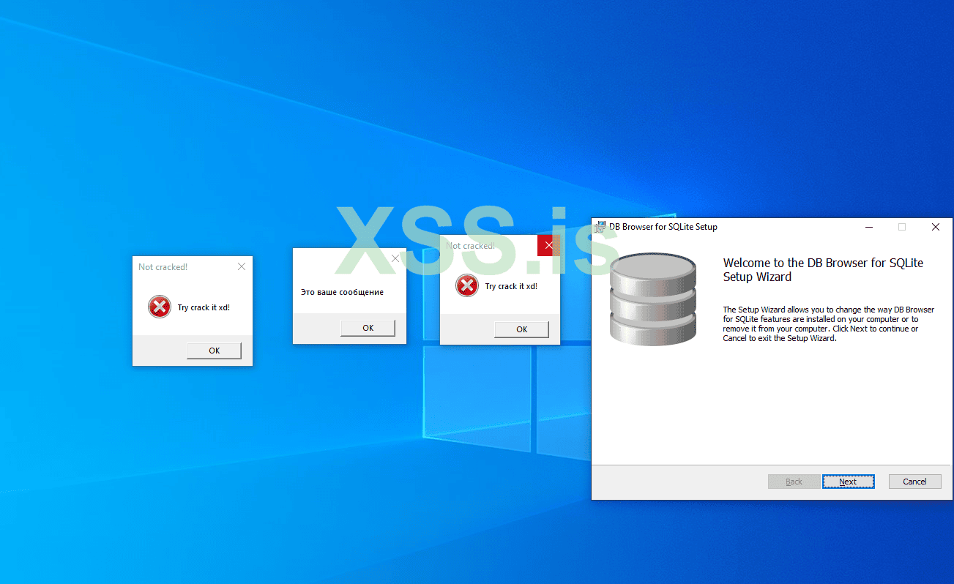Click the 'Not cracked!' title of the leftmost dialog
The image size is (954, 584).
click(x=163, y=267)
